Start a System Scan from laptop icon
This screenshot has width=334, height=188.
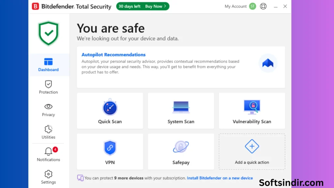pos(181,107)
